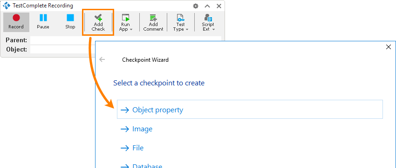The width and height of the screenshot is (396, 168).
Task: Pause the recording
Action: (43, 22)
